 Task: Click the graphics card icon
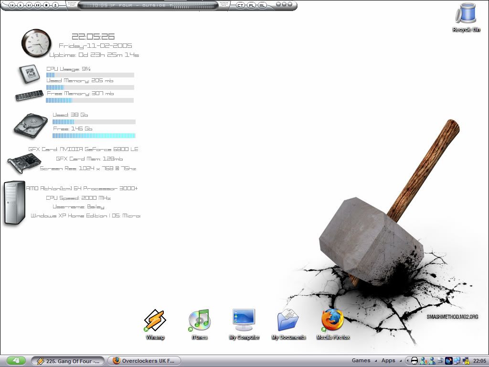[24, 163]
